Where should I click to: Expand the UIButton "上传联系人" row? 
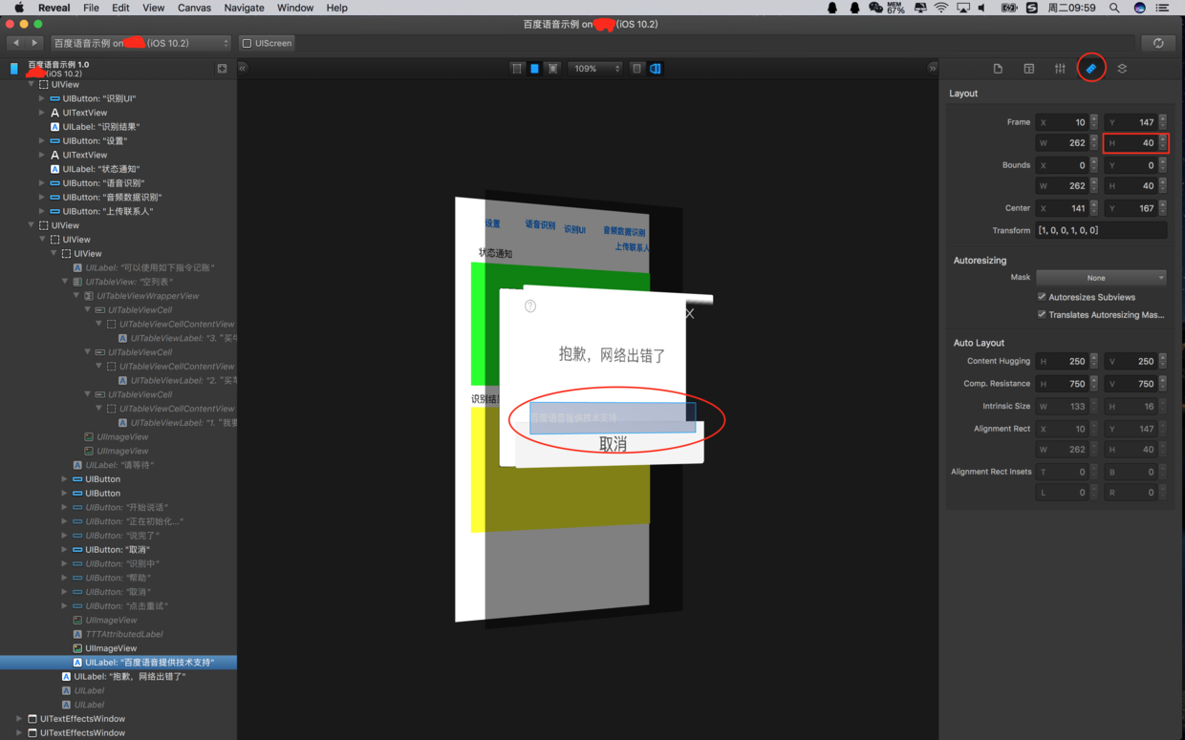(42, 211)
